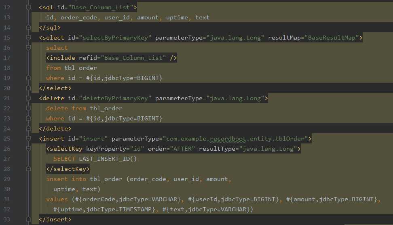This screenshot has height=225, width=393.
Task: Click "user_id" in the line 29 insert columns
Action: coord(186,179)
